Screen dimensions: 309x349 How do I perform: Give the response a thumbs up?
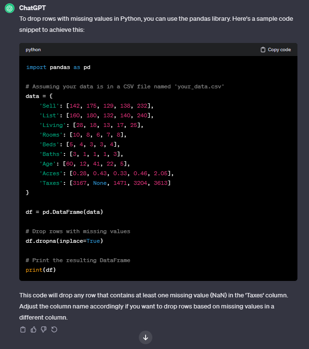tap(33, 329)
